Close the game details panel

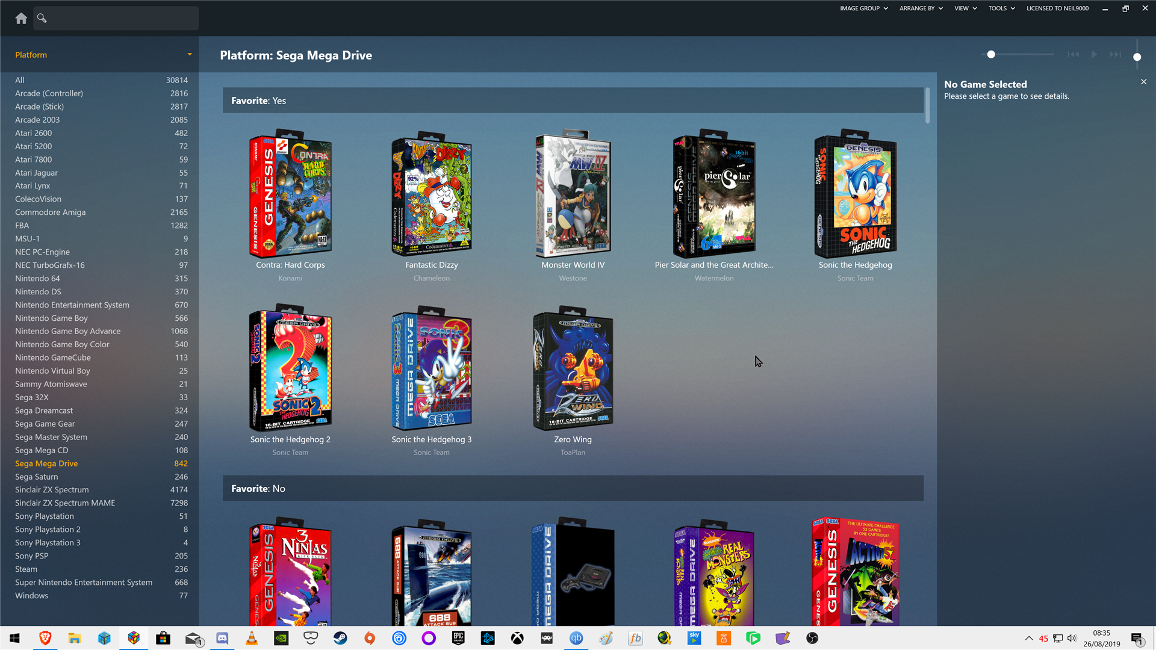tap(1143, 82)
